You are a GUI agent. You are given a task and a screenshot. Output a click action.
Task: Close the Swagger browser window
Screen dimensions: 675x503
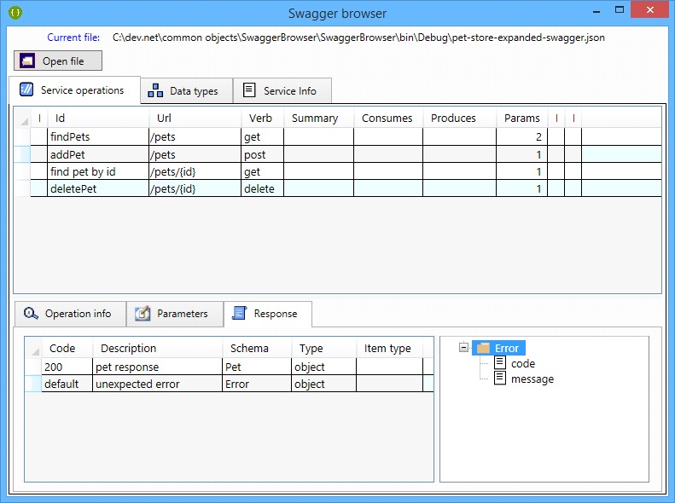(650, 10)
